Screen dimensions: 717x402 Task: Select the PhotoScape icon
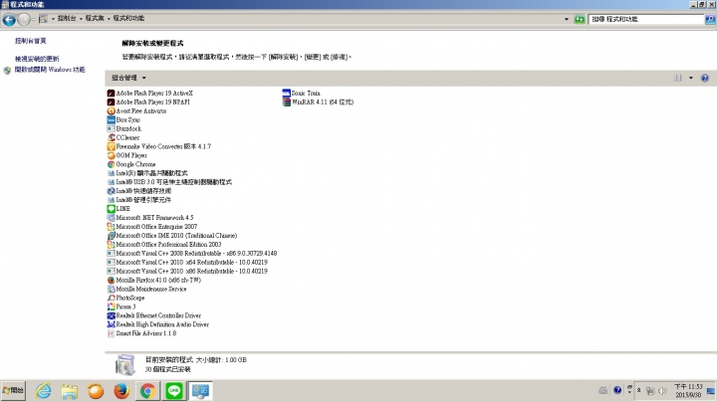[x=111, y=298]
